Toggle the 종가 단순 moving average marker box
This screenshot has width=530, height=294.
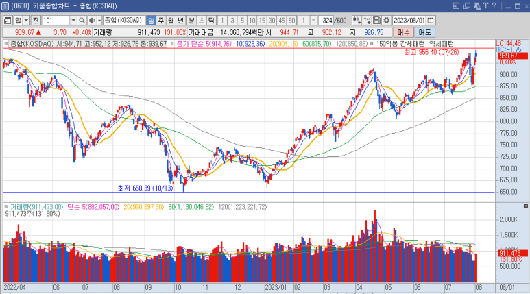pos(171,44)
